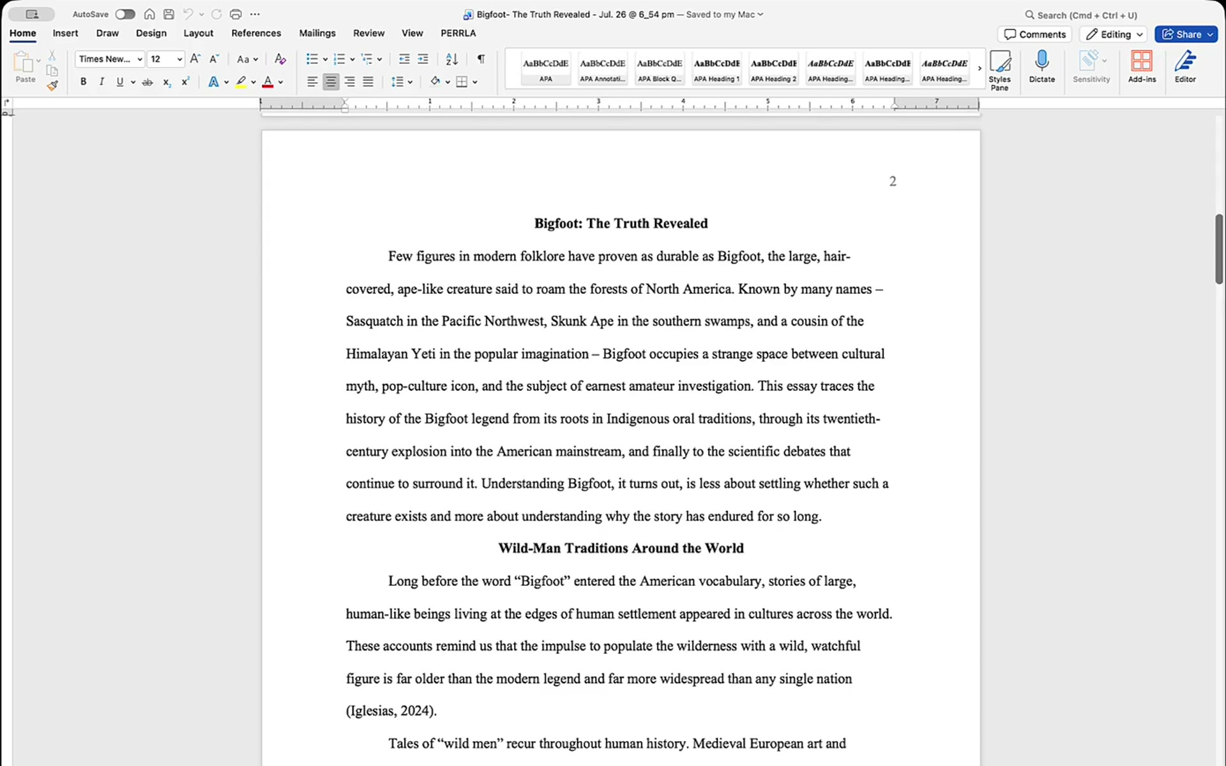Screen dimensions: 1226x766
Task: Apply the APA Heading 2 style
Action: click(x=773, y=69)
